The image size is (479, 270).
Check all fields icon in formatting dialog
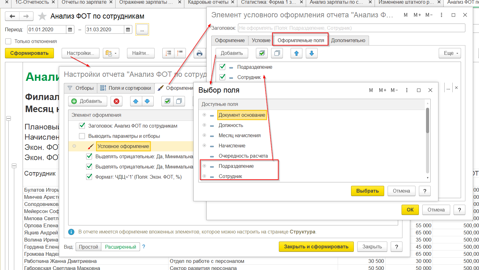(x=262, y=53)
